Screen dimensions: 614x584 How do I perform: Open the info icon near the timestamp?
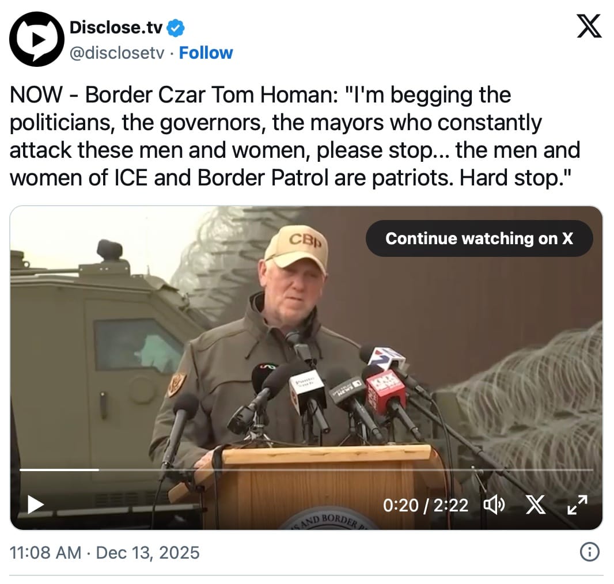click(589, 552)
